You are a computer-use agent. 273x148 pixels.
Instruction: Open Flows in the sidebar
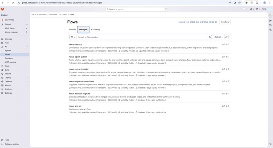(x=15, y=54)
